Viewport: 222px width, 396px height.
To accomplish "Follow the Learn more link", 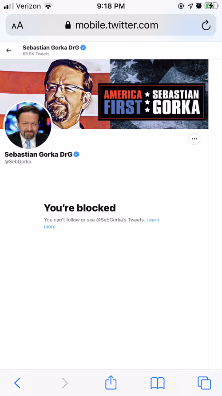I will point(102,223).
